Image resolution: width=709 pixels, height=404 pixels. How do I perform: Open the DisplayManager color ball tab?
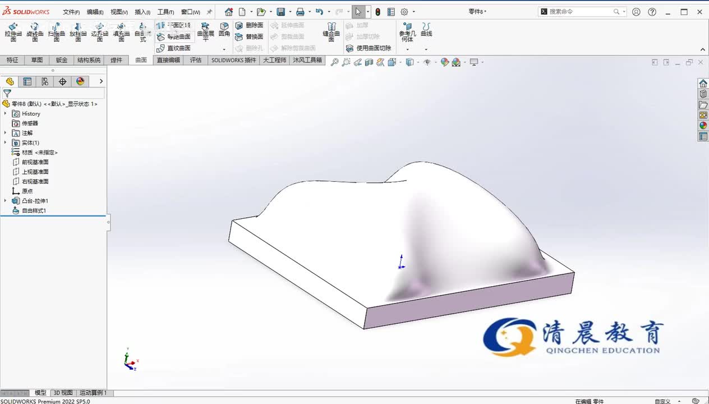click(80, 81)
